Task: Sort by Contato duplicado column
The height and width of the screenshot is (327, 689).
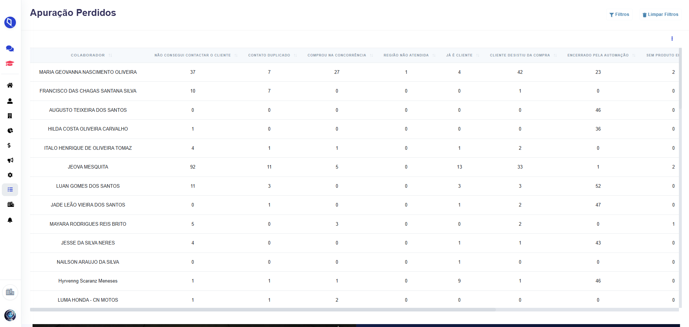Action: pos(272,55)
